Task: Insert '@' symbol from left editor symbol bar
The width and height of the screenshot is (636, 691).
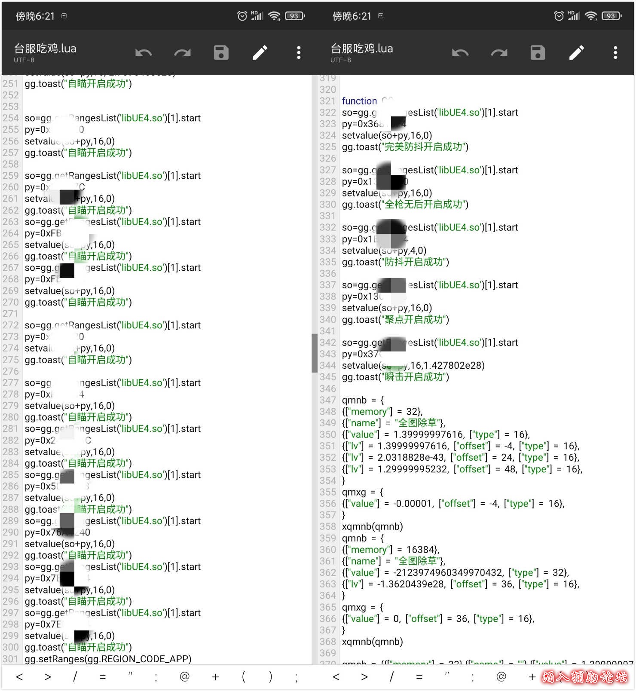Action: point(185,677)
